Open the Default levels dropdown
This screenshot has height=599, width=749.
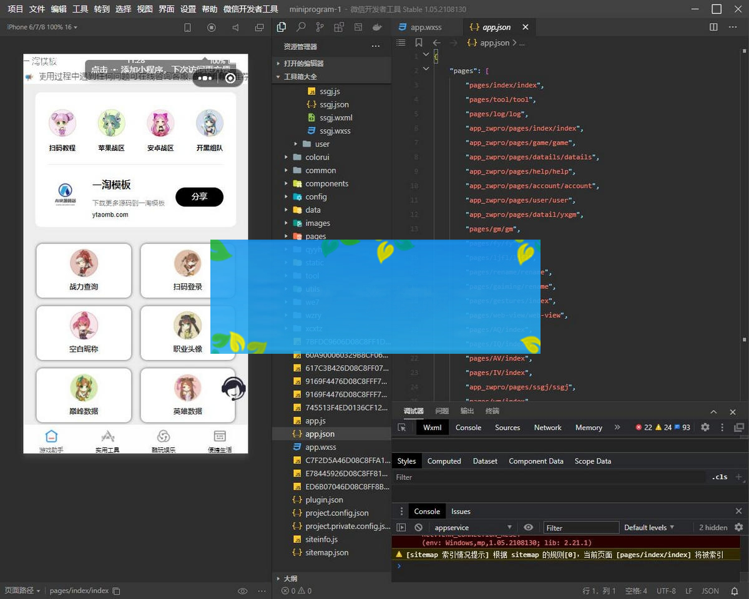point(649,527)
